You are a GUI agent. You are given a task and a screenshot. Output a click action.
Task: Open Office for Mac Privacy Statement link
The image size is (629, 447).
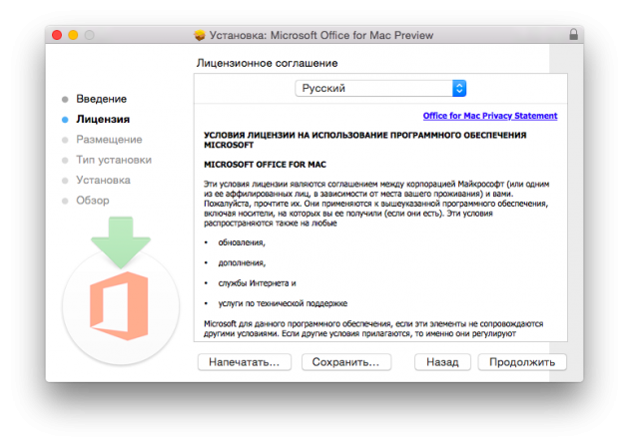click(490, 116)
